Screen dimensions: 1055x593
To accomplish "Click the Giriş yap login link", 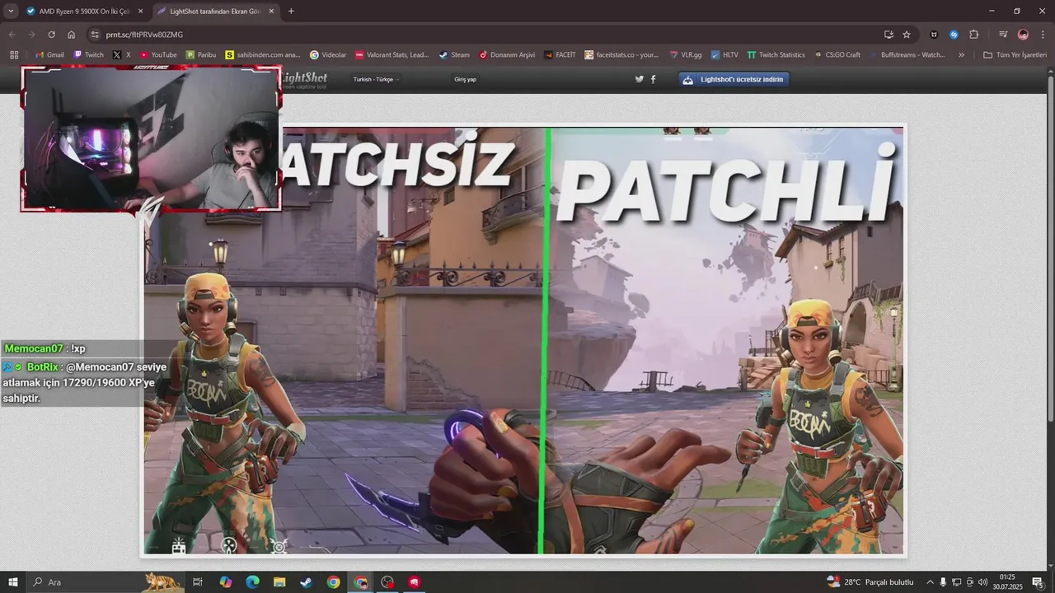I will tap(465, 79).
